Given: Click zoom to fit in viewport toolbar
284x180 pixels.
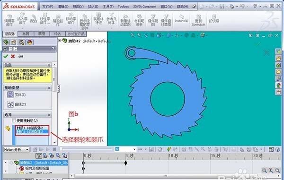Looking at the screenshot, I should point(133,35).
